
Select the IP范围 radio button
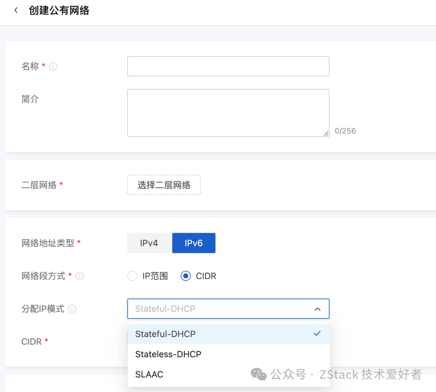tap(132, 276)
